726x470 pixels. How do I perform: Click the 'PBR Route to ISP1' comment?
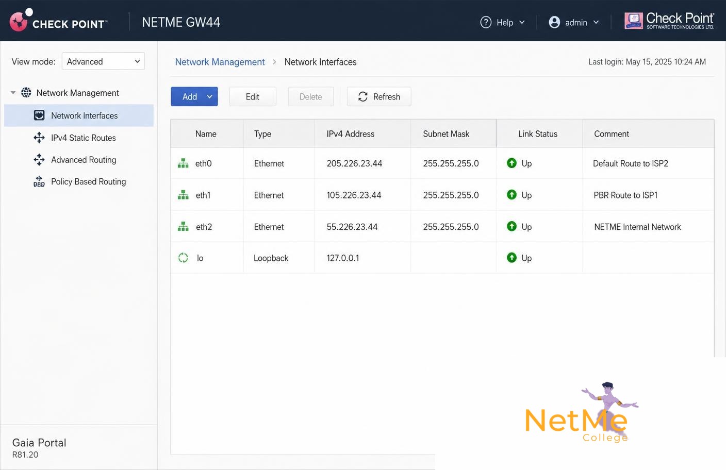click(625, 195)
